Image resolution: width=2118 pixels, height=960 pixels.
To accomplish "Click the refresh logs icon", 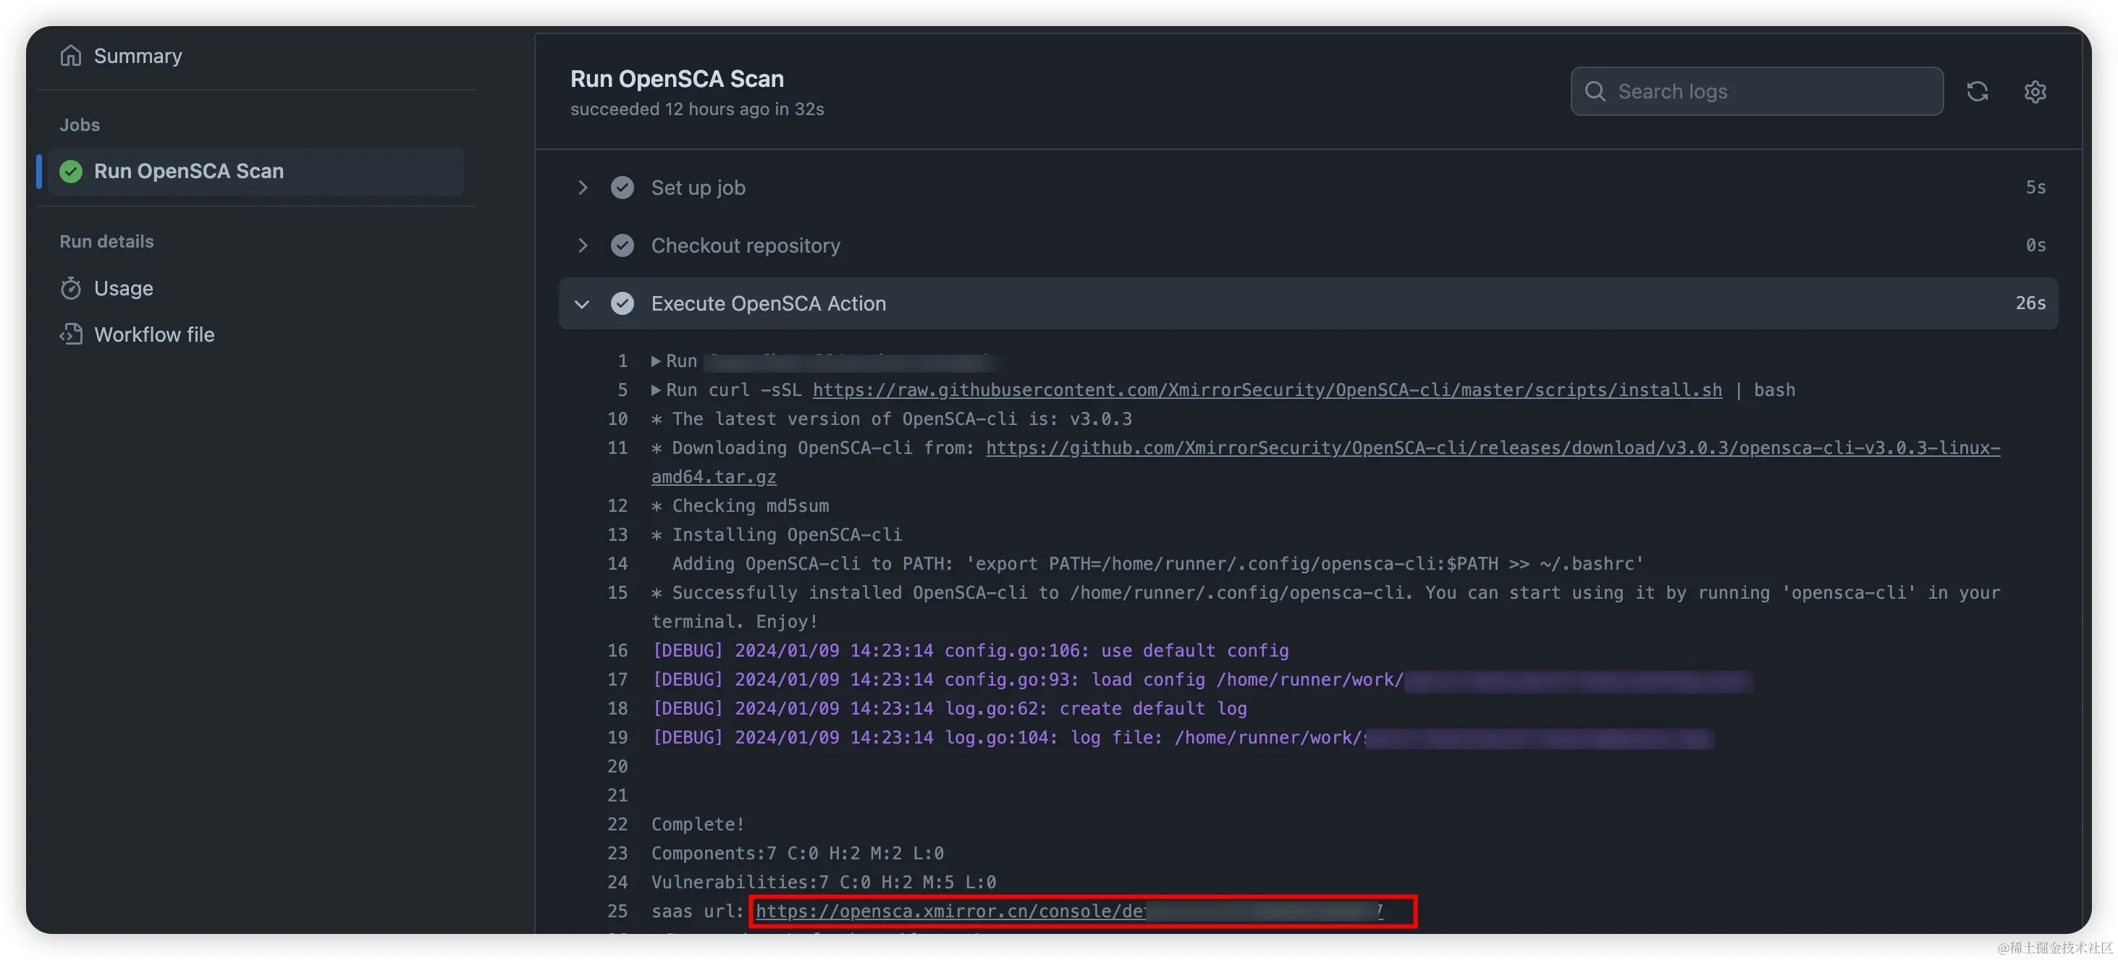I will tap(1977, 91).
